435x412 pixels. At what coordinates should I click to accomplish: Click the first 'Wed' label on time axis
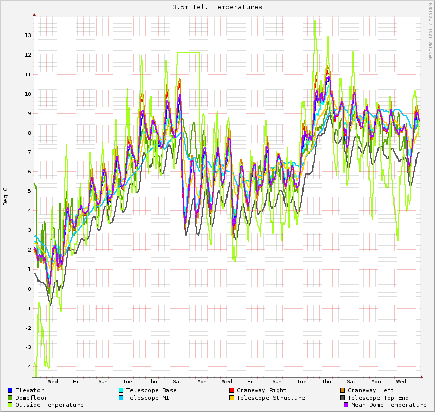click(53, 381)
